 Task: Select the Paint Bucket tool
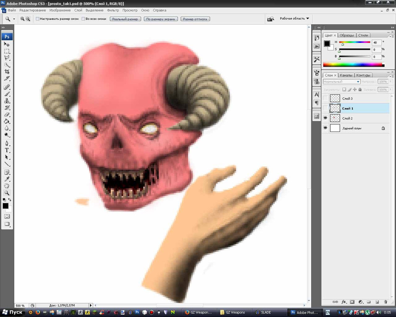pos(7,121)
